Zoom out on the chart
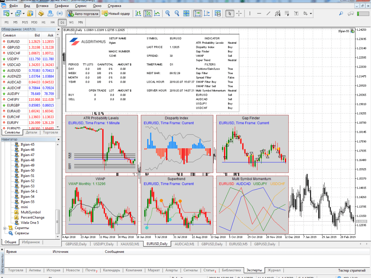 pyautogui.click(x=177, y=13)
